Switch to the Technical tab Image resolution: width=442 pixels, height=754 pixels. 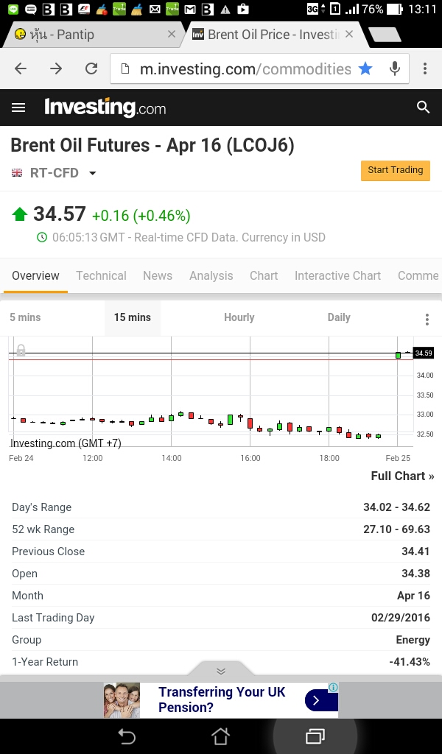point(101,275)
